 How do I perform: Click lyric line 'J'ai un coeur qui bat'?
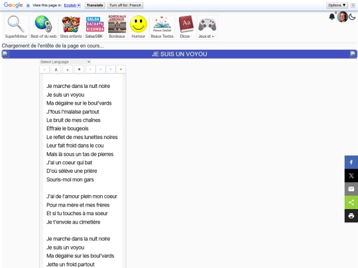pyautogui.click(x=70, y=163)
